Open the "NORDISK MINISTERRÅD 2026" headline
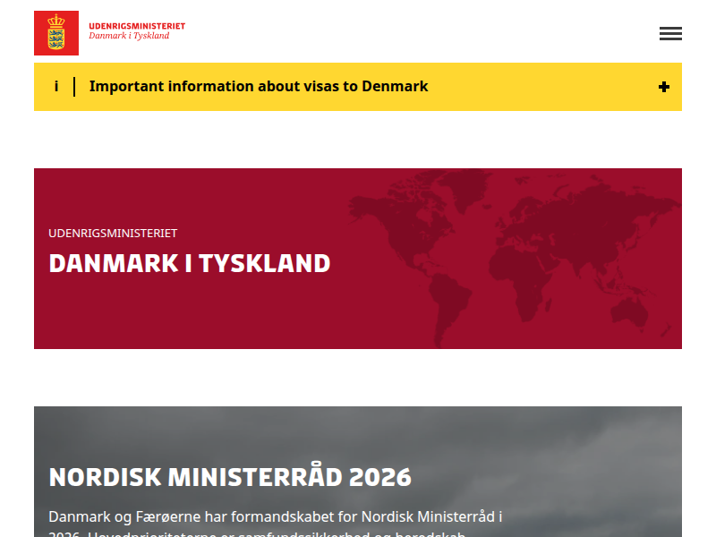The image size is (716, 537). pos(230,476)
